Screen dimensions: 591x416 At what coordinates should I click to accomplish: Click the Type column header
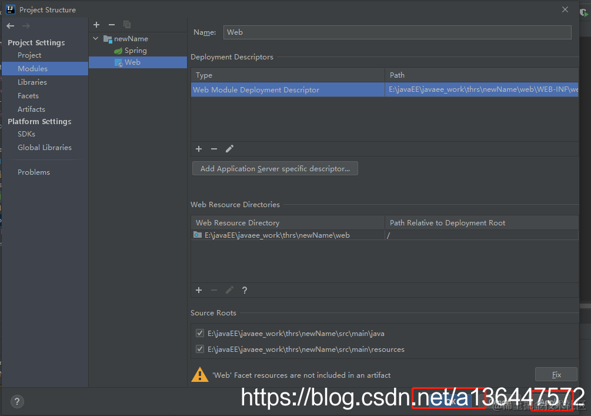pyautogui.click(x=288, y=75)
